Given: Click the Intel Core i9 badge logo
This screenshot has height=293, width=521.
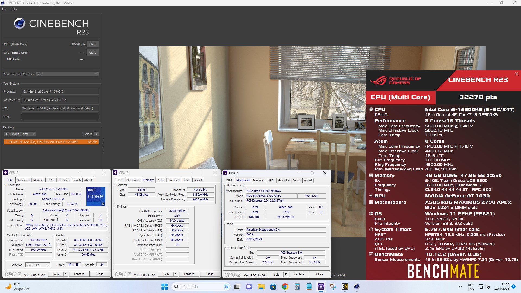Looking at the screenshot, I should pyautogui.click(x=96, y=196).
